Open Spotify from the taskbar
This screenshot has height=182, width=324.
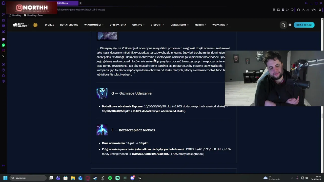(x=110, y=178)
